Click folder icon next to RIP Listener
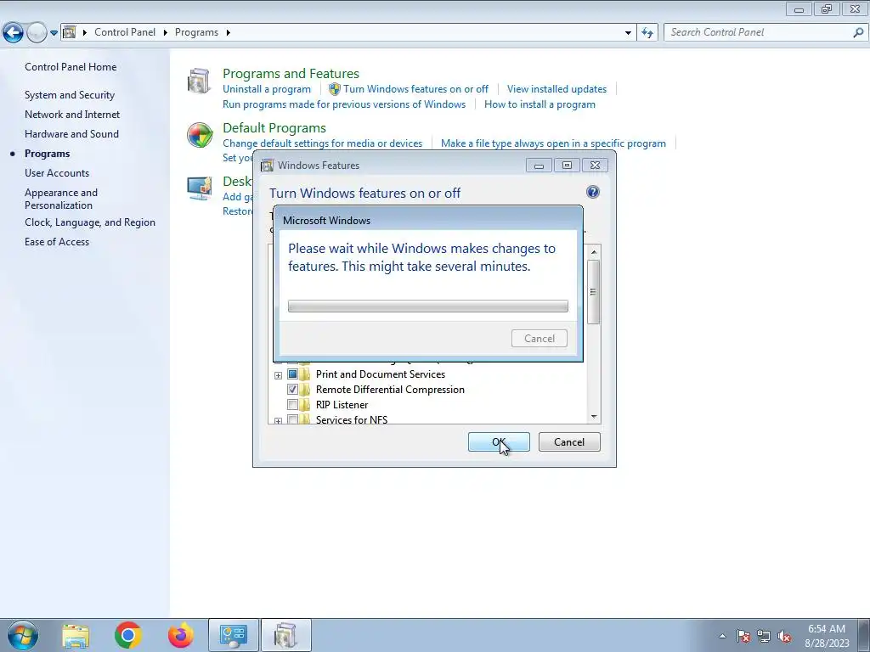 pyautogui.click(x=305, y=405)
